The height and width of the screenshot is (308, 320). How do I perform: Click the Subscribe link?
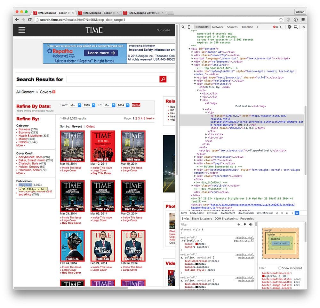click(x=164, y=30)
